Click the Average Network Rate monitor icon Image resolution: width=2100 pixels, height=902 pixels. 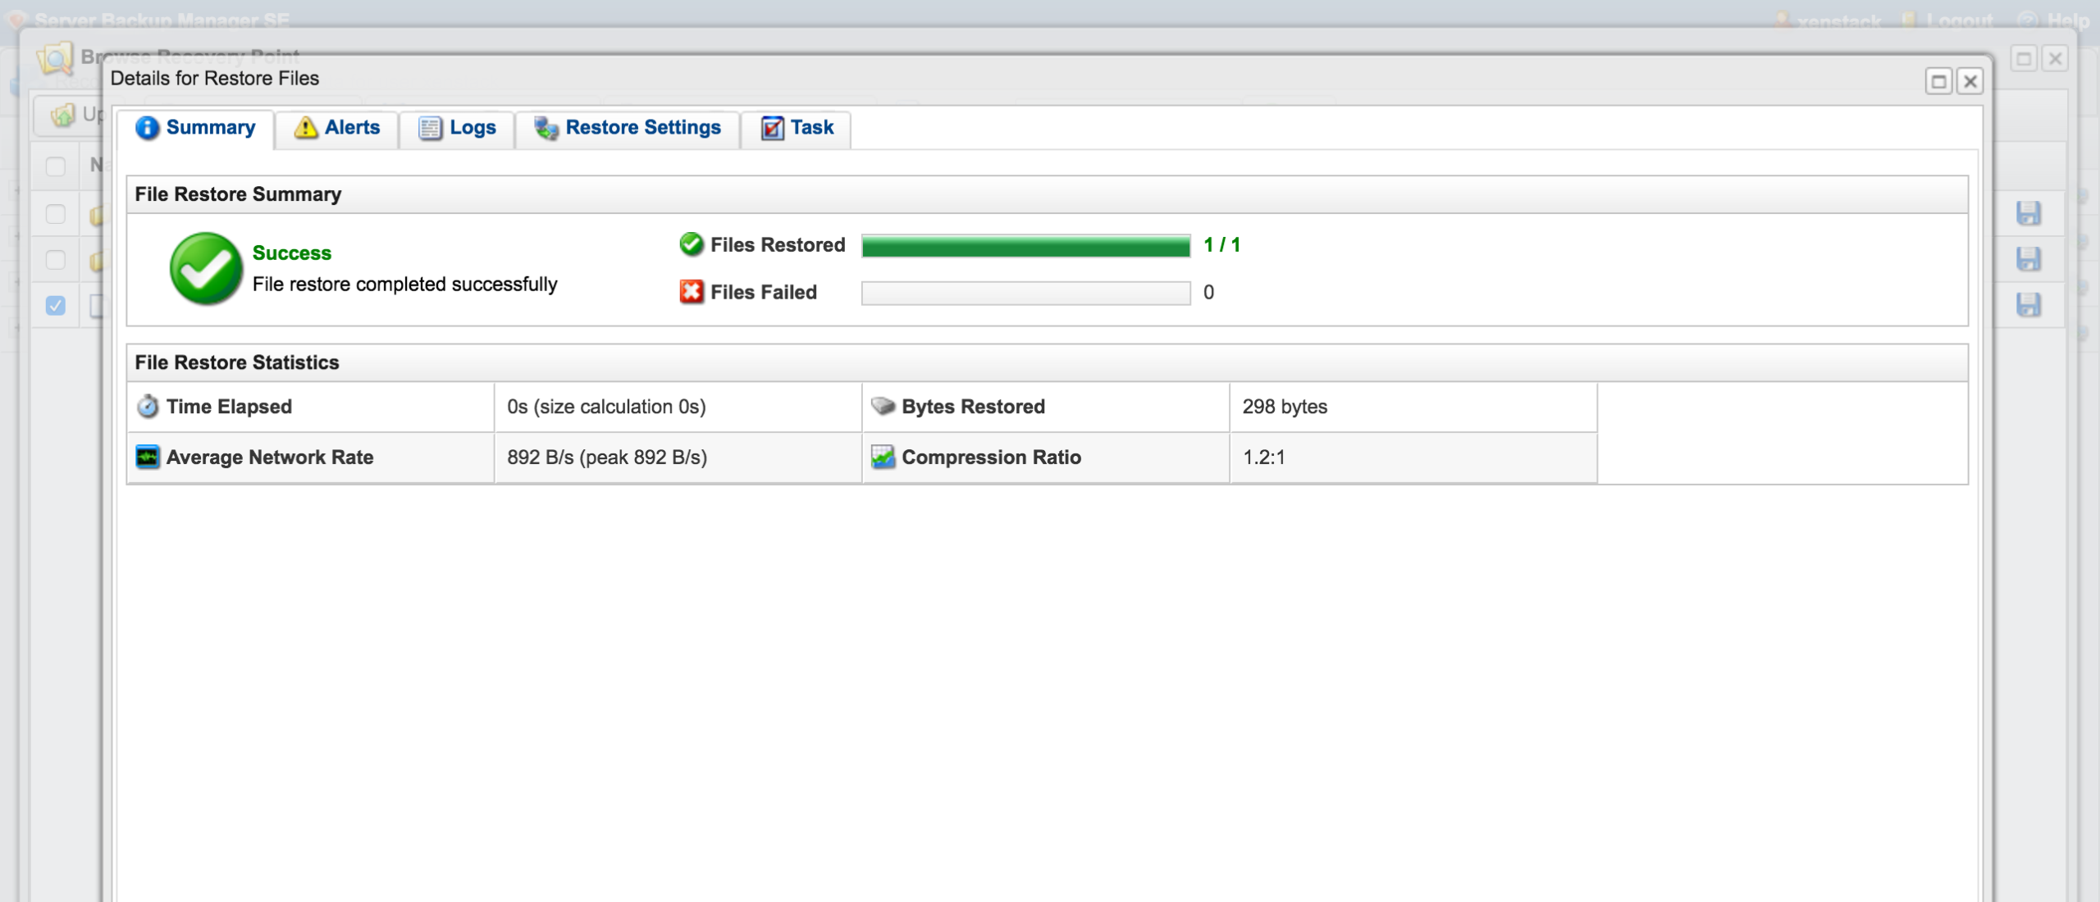point(148,458)
